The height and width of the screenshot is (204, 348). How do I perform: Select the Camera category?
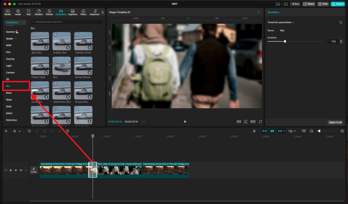click(10, 72)
